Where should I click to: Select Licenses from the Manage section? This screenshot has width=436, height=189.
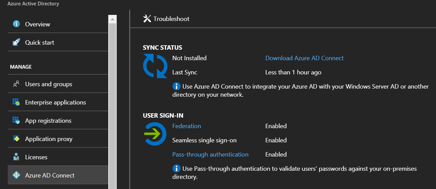[x=58, y=157]
